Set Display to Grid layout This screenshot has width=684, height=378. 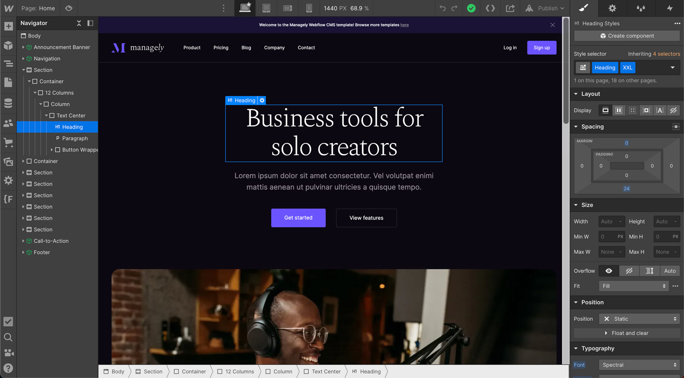(632, 110)
